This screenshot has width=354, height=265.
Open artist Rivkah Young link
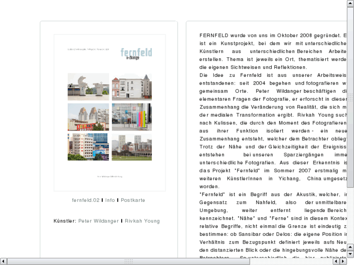(x=142, y=221)
